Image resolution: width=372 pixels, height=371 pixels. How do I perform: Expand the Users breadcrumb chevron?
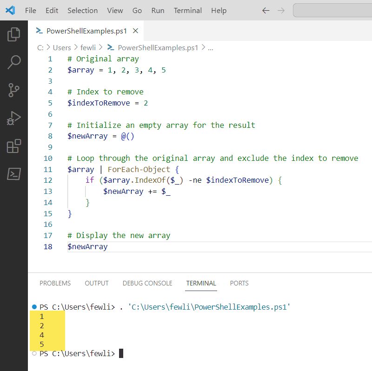77,47
